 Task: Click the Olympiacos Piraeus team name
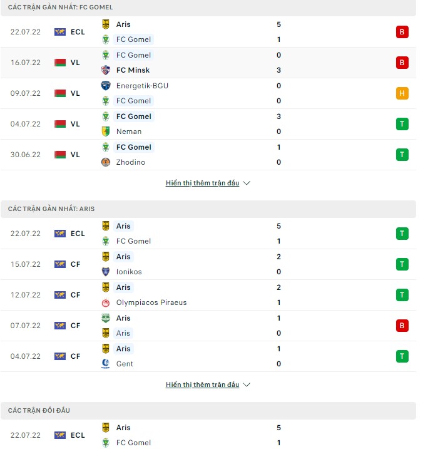pos(151,302)
